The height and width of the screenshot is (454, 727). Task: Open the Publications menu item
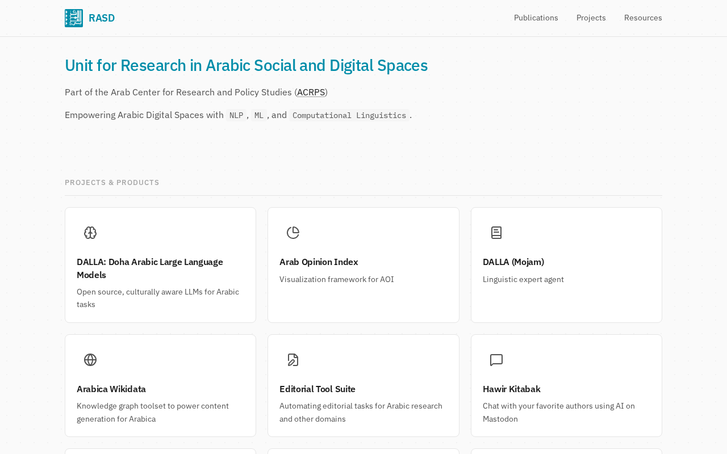pyautogui.click(x=536, y=18)
